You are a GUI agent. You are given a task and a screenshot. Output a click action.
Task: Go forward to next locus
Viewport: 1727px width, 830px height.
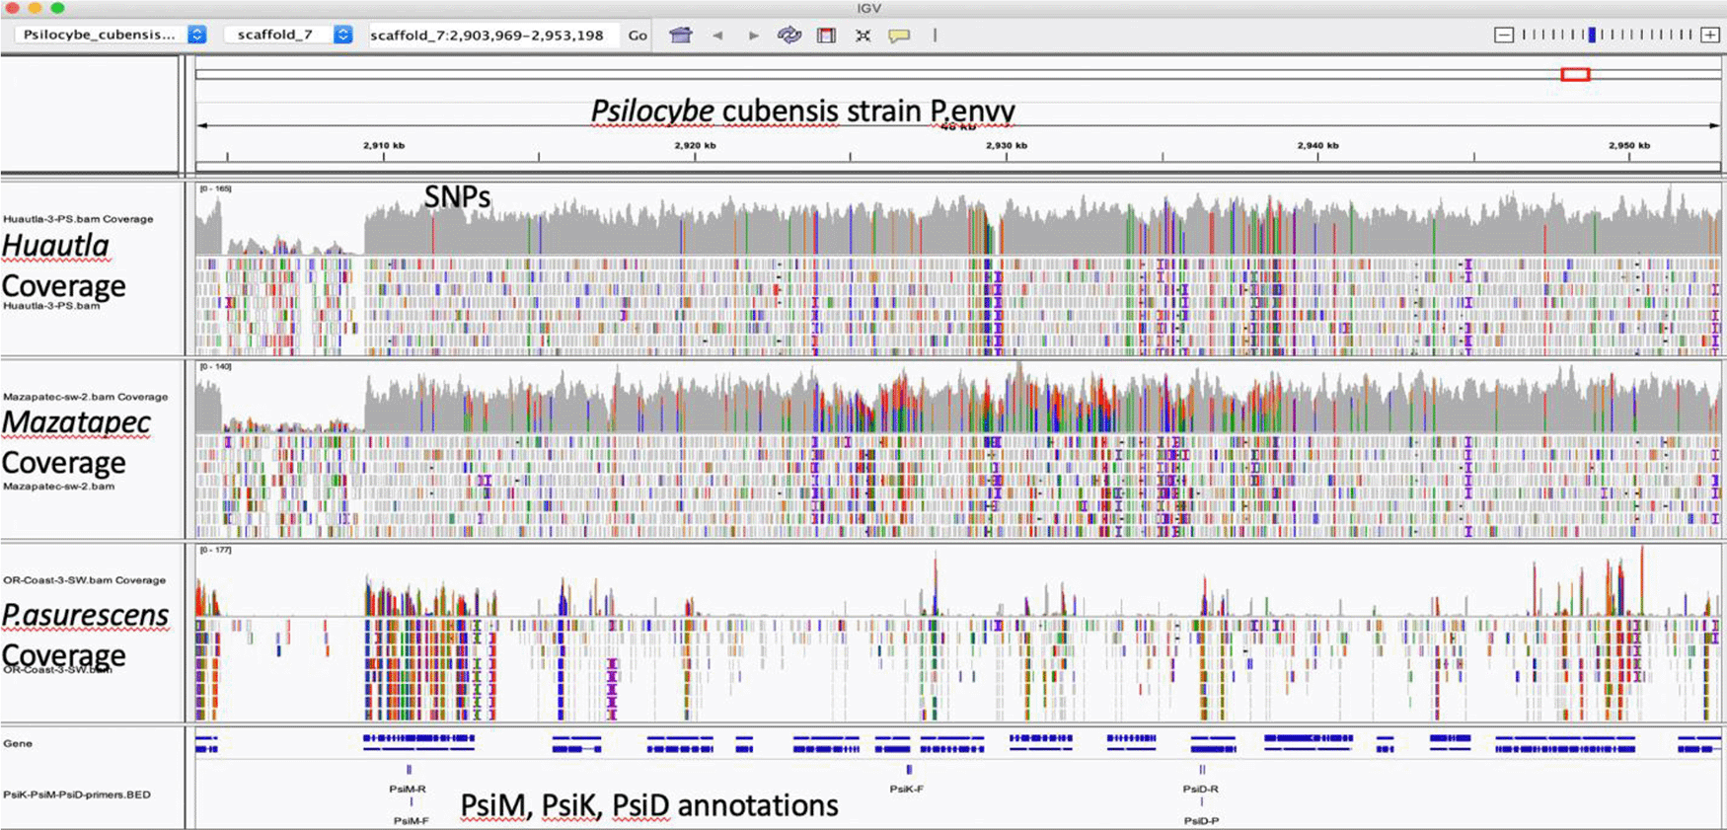click(753, 36)
